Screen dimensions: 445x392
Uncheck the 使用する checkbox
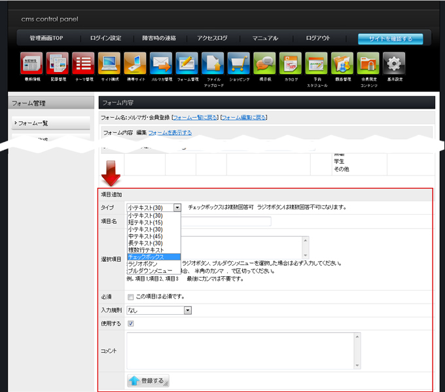[131, 323]
